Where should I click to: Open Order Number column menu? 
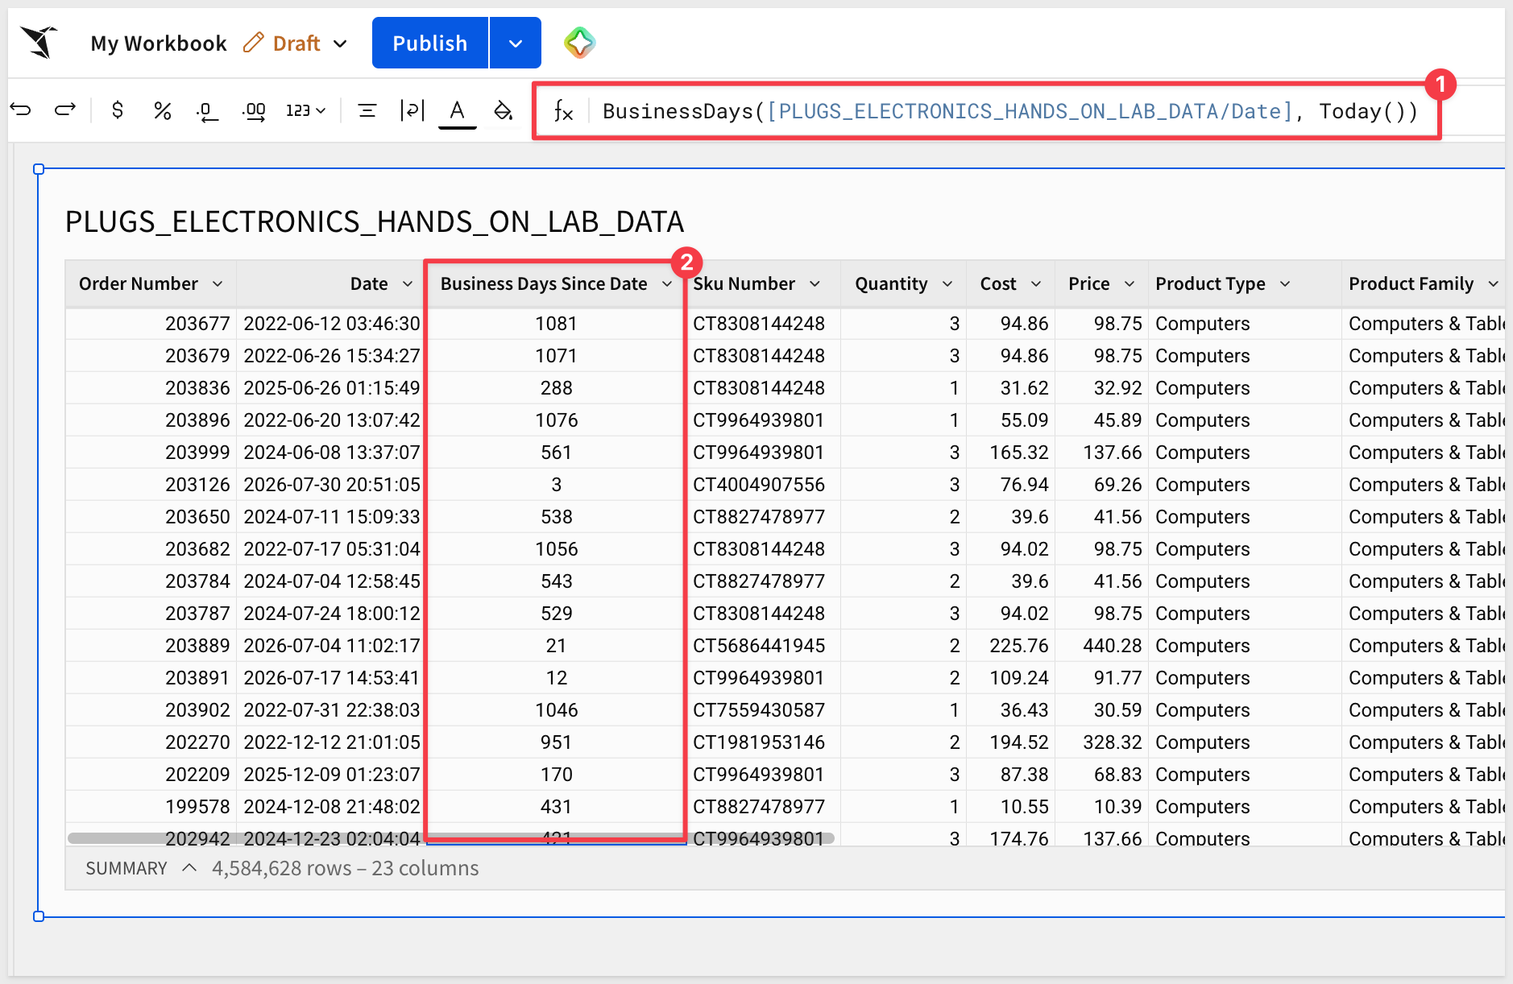[218, 283]
